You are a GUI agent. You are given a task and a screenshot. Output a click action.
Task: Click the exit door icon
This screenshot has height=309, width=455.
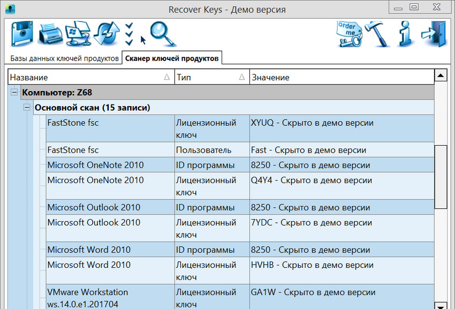(x=433, y=34)
